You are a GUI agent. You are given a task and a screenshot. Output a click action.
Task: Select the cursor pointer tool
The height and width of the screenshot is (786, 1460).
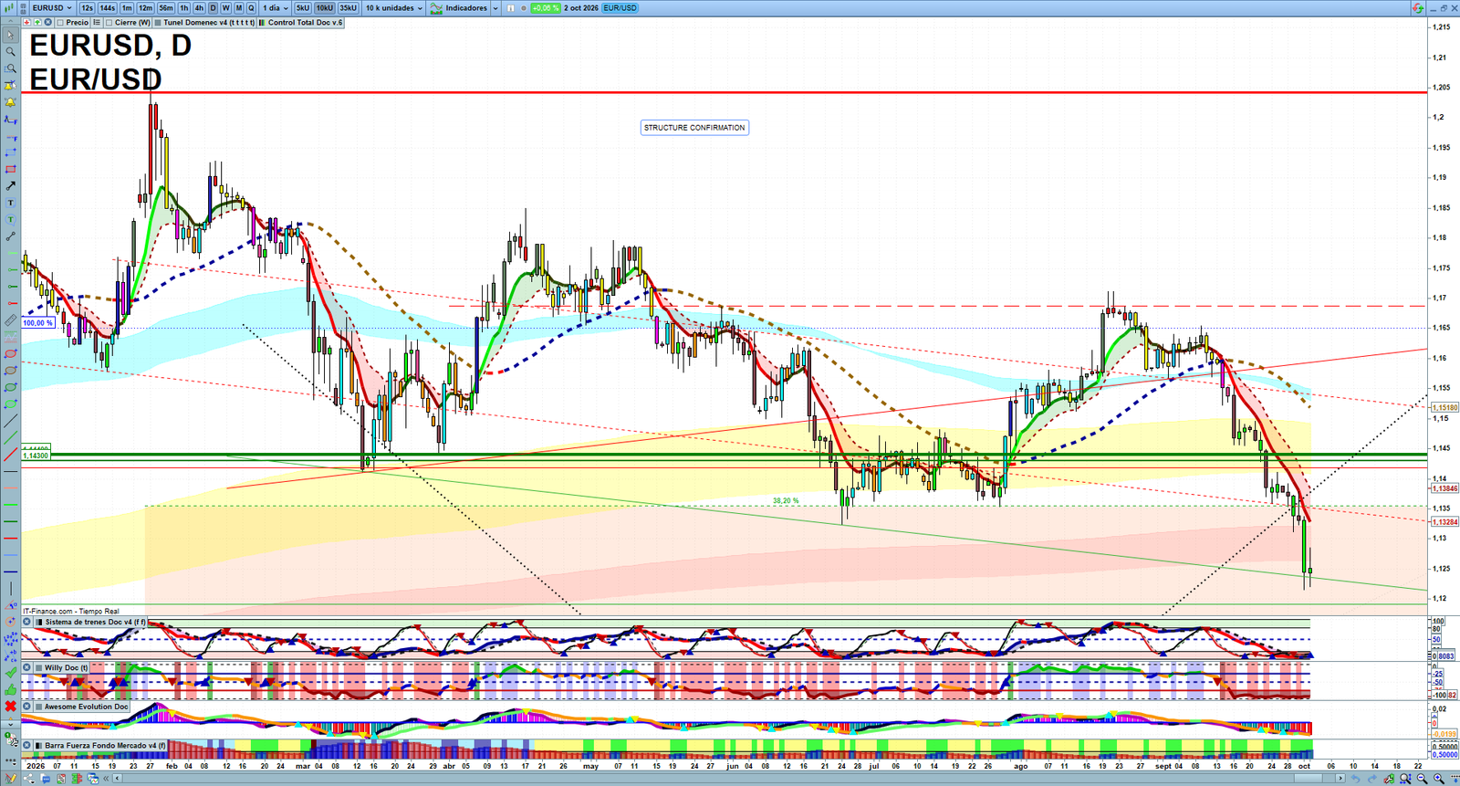pos(11,36)
